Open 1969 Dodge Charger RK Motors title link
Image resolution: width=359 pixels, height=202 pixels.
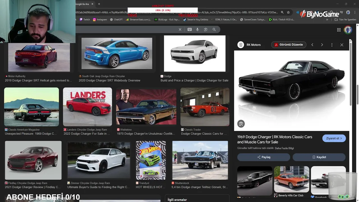(x=275, y=139)
